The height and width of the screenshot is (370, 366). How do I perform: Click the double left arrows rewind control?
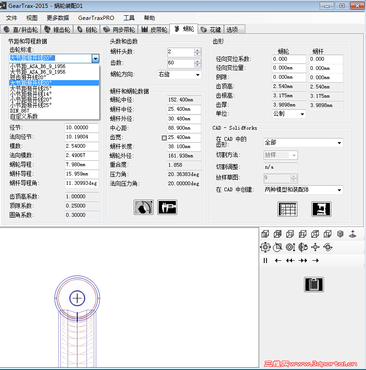[x=290, y=261]
